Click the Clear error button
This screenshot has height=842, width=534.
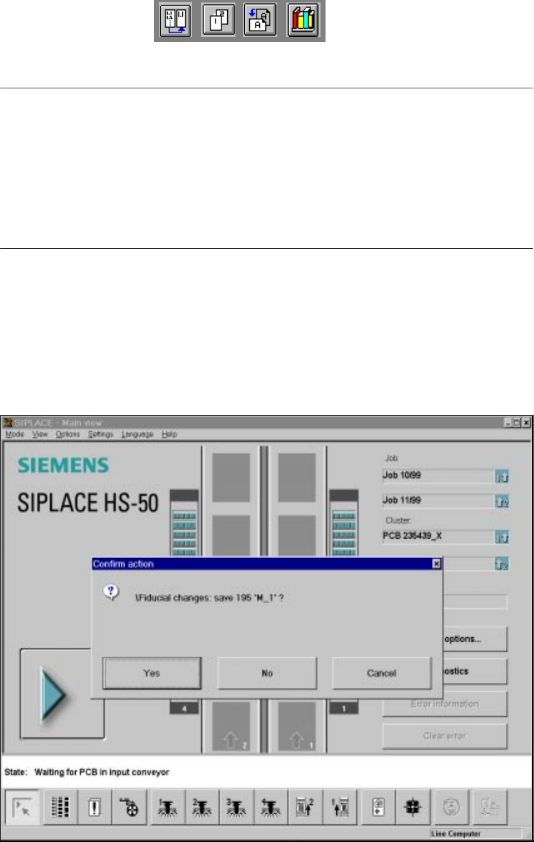[x=444, y=735]
